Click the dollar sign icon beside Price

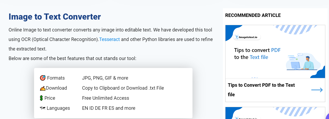[x=41, y=98]
